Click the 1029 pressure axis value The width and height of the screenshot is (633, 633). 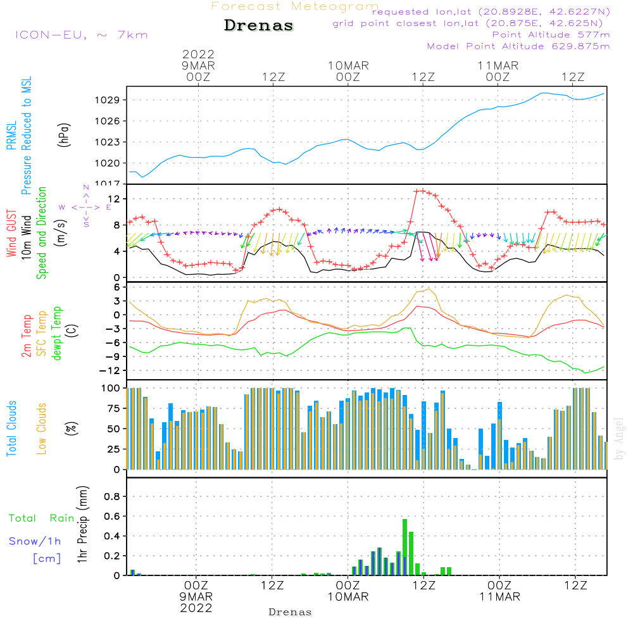[x=106, y=100]
